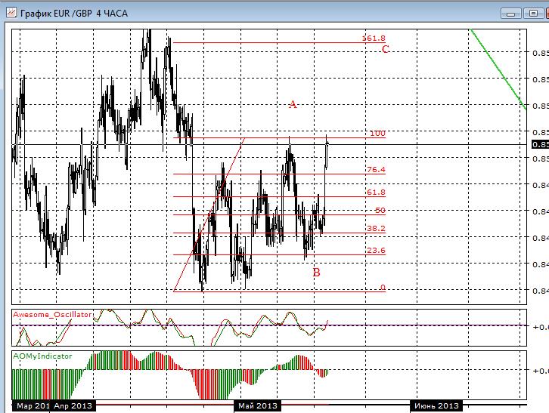Click the Май 2013 date label

pyautogui.click(x=258, y=405)
